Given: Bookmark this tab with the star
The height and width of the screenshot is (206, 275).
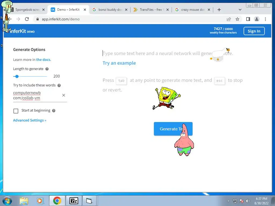Looking at the screenshot, I should tap(237, 19).
